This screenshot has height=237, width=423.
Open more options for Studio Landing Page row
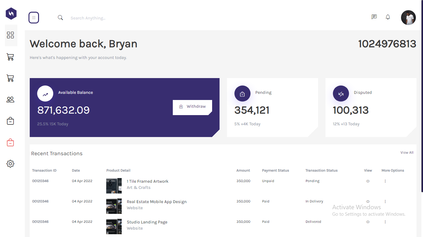click(x=385, y=222)
